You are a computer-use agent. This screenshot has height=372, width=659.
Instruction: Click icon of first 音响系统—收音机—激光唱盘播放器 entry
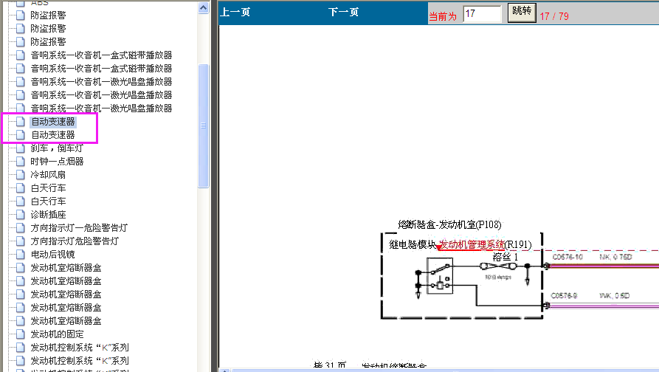20,81
